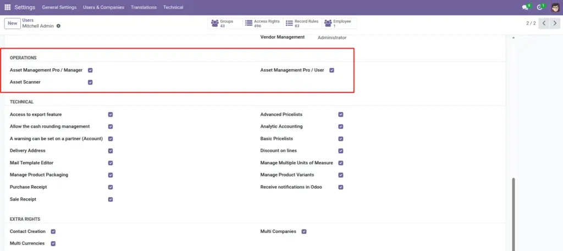Toggle the Mail Template Editor checkbox

(111, 163)
